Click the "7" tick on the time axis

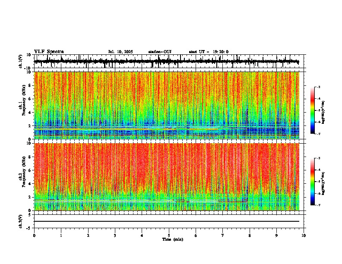pos(223,236)
